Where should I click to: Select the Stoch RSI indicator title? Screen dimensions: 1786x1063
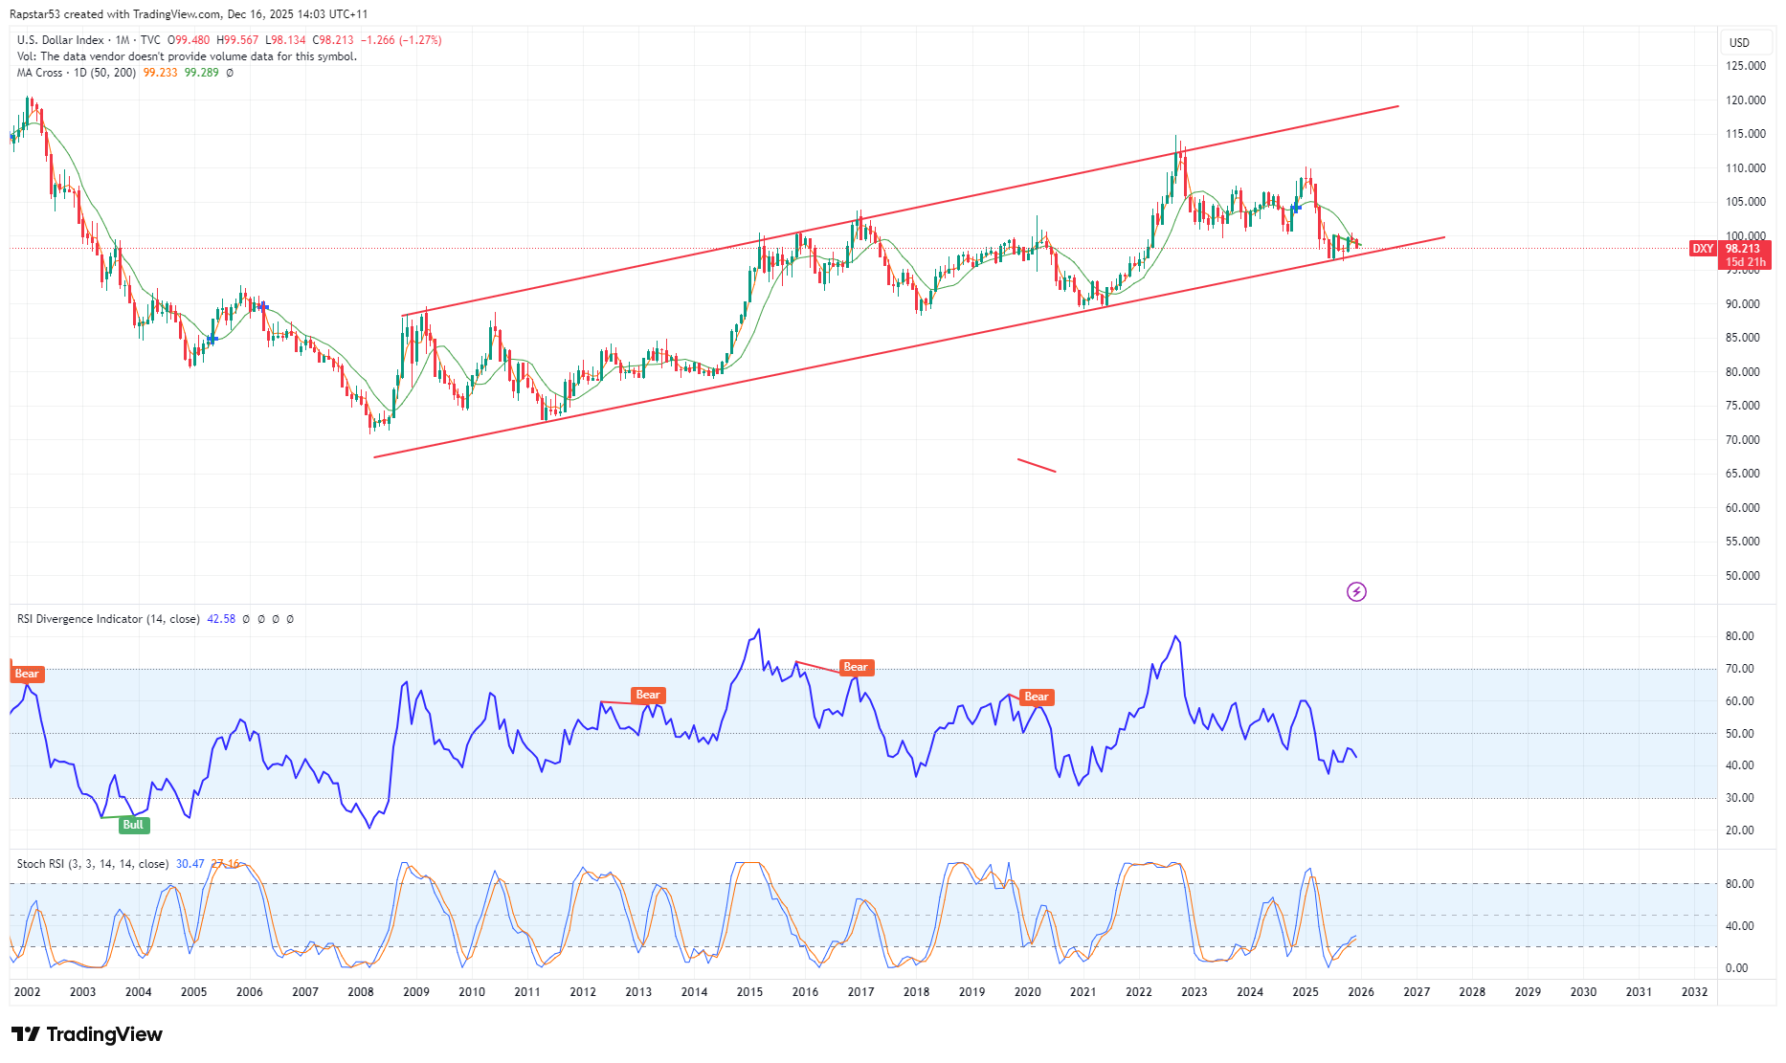pyautogui.click(x=42, y=864)
